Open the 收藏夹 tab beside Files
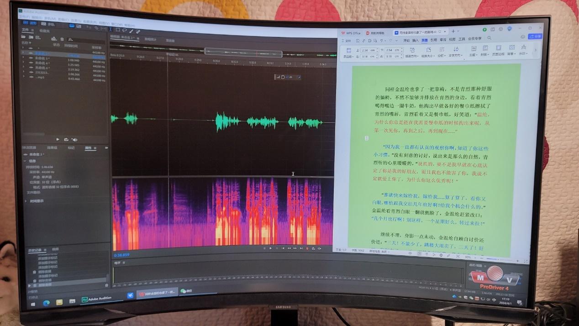Viewport: 579px width, 326px height. pyautogui.click(x=45, y=31)
